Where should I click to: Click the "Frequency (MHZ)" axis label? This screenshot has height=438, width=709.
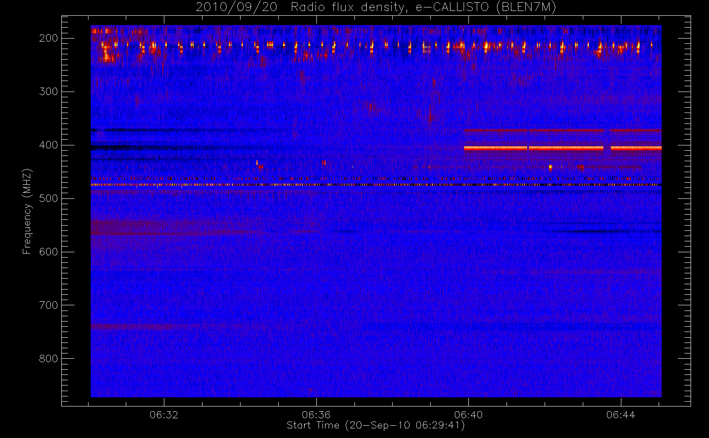(27, 211)
